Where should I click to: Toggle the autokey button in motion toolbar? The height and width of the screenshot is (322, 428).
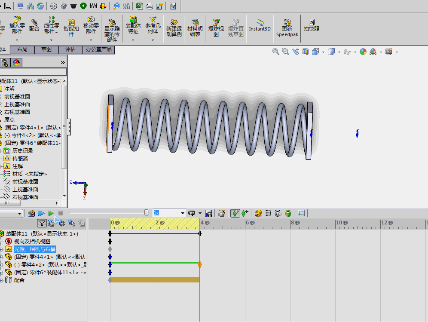[235, 213]
